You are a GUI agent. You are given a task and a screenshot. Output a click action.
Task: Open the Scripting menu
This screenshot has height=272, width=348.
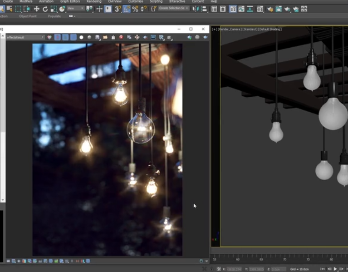coord(156,1)
